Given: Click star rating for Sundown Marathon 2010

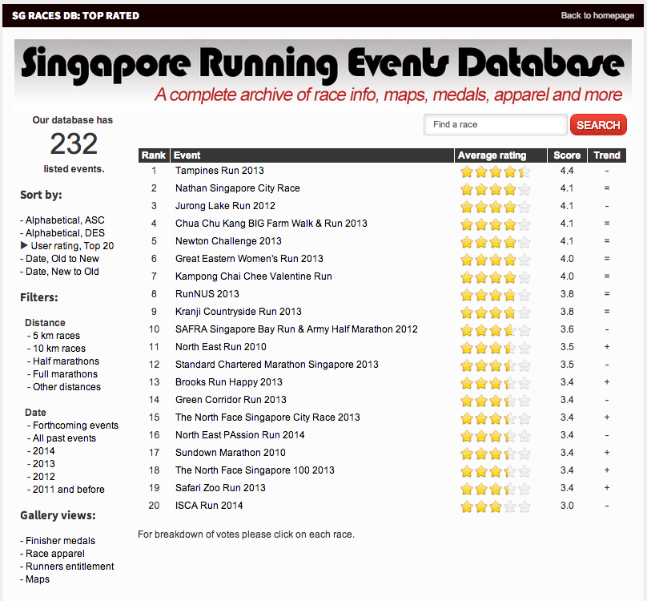Looking at the screenshot, I should [495, 454].
